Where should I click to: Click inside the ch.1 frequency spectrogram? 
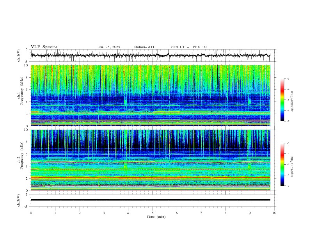click(150, 95)
